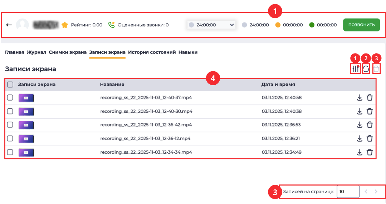
Task: Click the Дата и время column header
Action: (278, 85)
